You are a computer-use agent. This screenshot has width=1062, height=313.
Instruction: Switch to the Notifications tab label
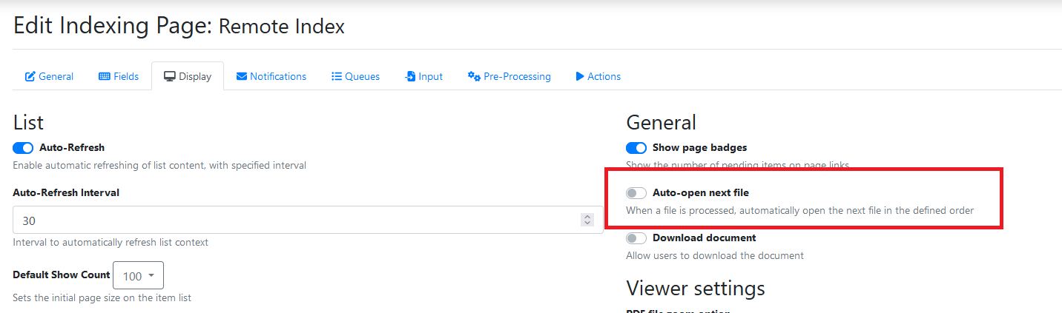278,77
